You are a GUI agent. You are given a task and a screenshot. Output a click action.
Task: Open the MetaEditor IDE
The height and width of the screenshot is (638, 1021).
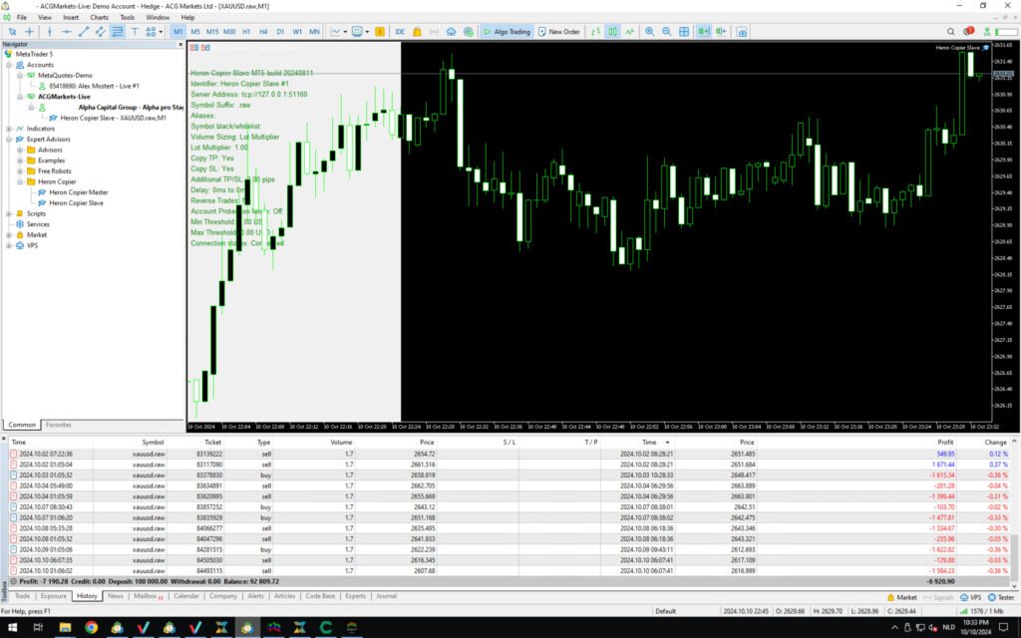[400, 31]
